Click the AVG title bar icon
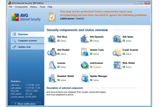160x107 pixels. pyautogui.click(x=9, y=3)
